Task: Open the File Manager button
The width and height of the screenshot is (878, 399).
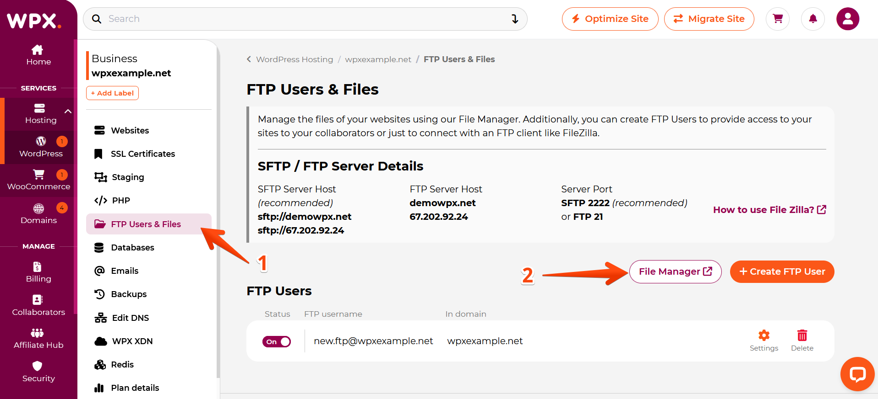Action: click(x=675, y=272)
